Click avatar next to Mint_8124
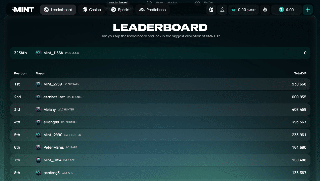The height and width of the screenshot is (181, 320). pyautogui.click(x=38, y=160)
